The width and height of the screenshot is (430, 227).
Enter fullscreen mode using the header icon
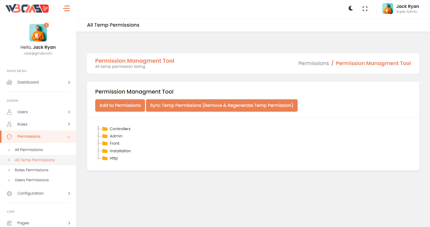coord(365,9)
